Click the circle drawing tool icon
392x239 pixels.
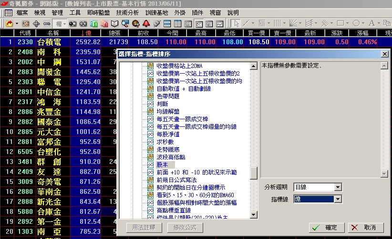pyautogui.click(x=356, y=23)
